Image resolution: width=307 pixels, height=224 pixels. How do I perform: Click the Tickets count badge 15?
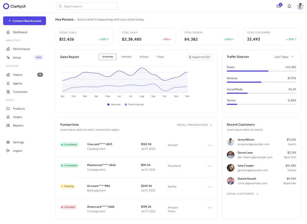pos(40,74)
